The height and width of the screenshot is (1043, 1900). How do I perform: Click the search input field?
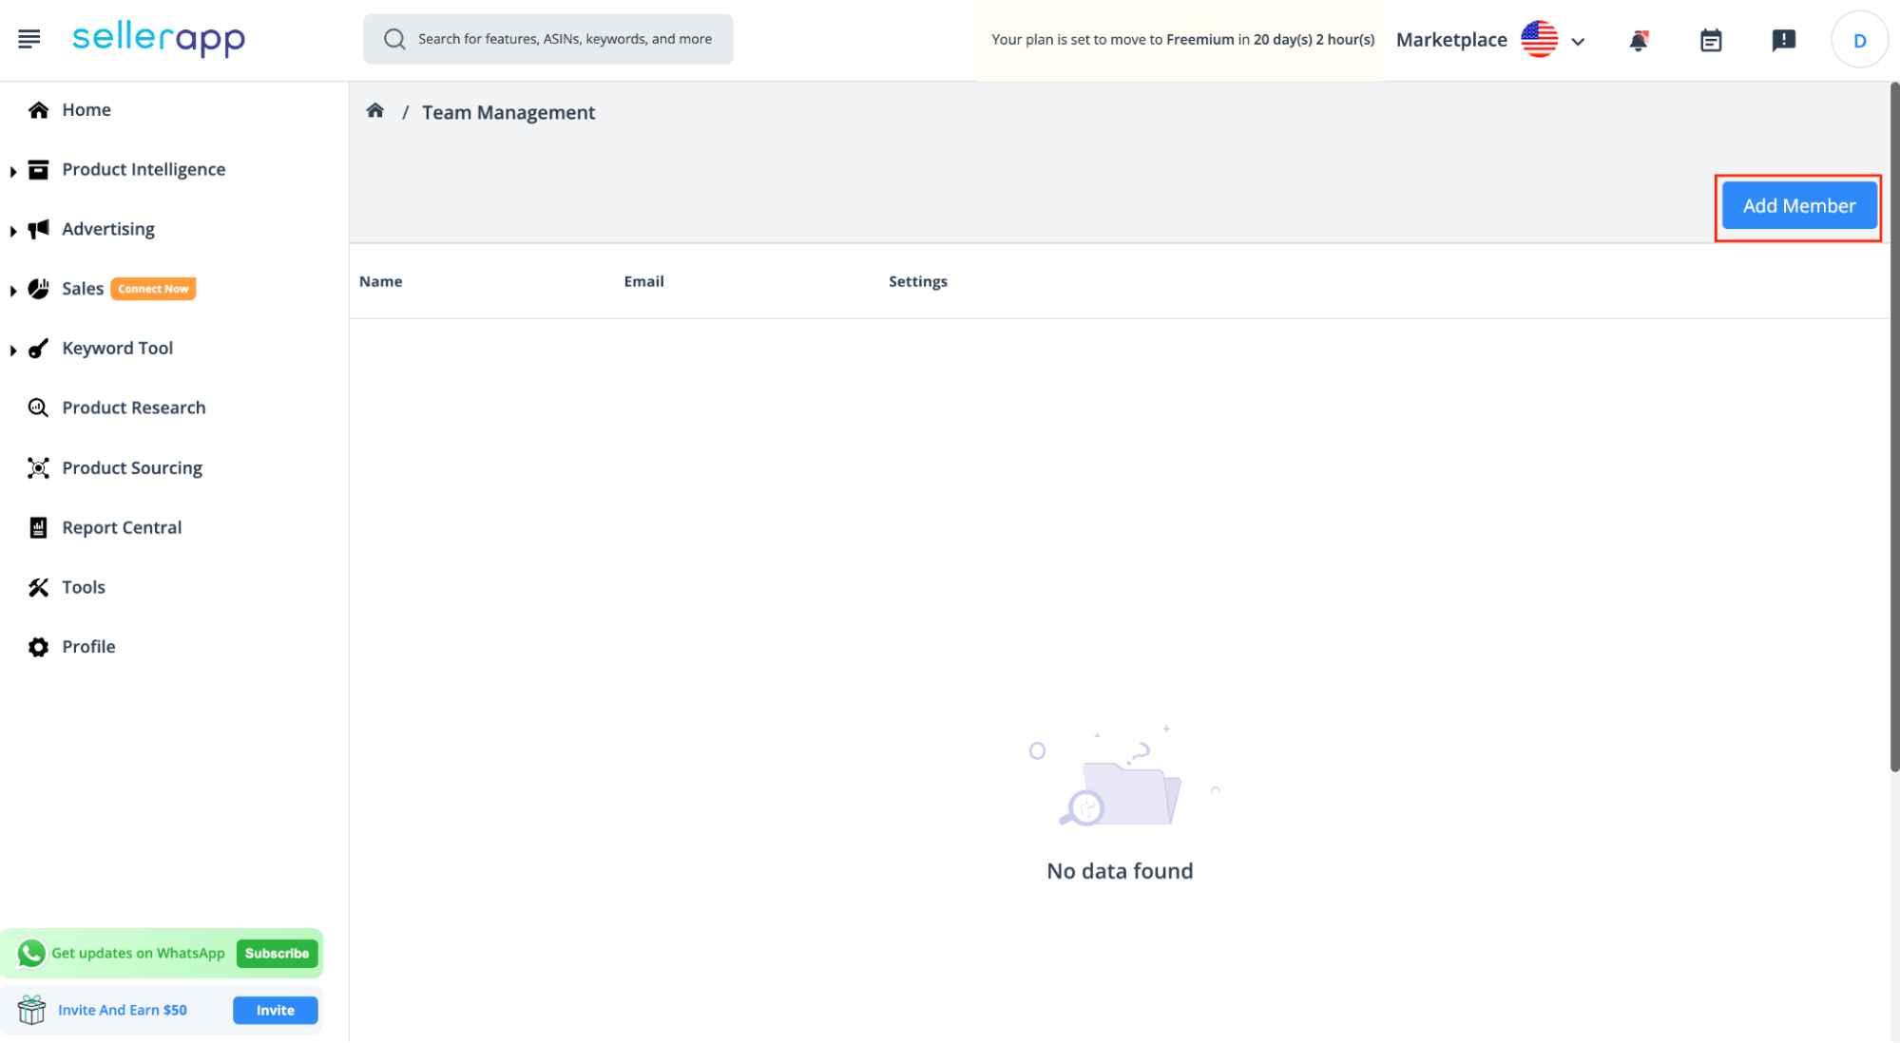pos(547,39)
